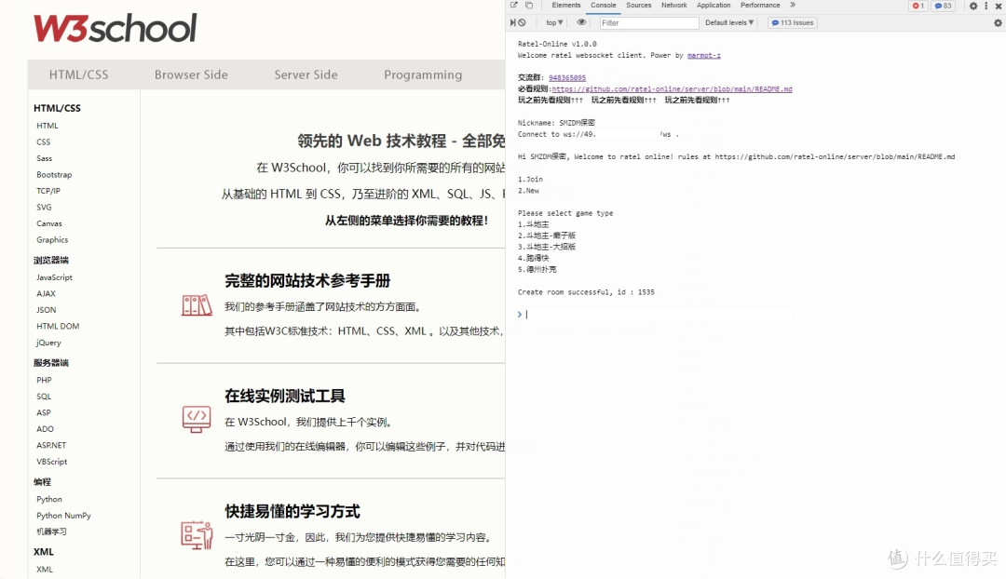This screenshot has height=579, width=1006.
Task: Open the Default levels dropdown
Action: pyautogui.click(x=729, y=22)
